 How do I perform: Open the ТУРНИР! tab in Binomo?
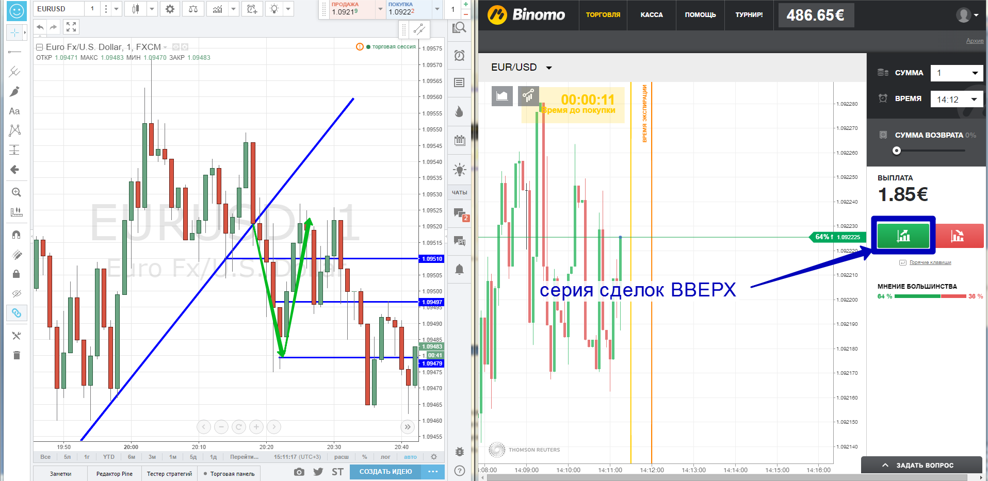pos(749,15)
